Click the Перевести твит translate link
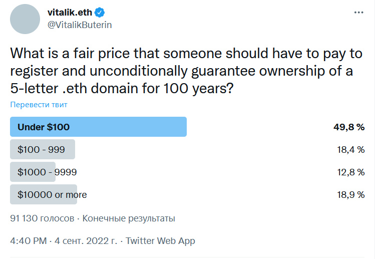The image size is (375, 259). click(x=39, y=105)
